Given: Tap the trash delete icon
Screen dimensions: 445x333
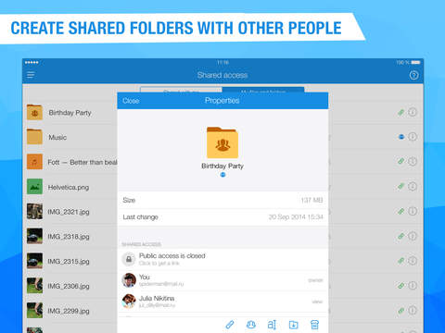Looking at the screenshot, I should [x=314, y=325].
